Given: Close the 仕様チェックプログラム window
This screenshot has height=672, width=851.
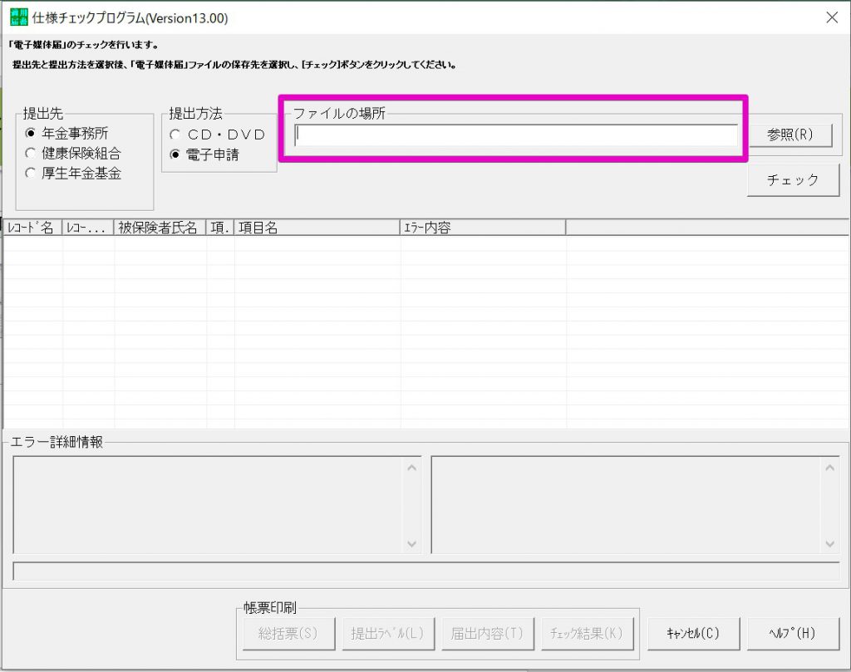Looking at the screenshot, I should pos(831,17).
